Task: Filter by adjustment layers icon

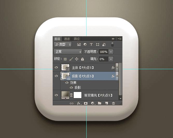Action: tap(85, 44)
